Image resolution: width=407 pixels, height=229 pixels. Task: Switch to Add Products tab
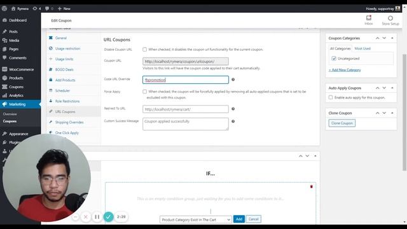coord(65,80)
